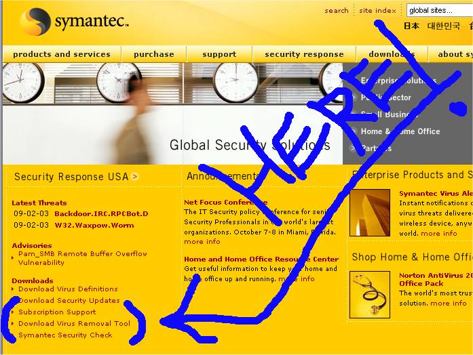Click more info under Resource Center
Viewport: 473px width, 355px height.
pos(297,279)
